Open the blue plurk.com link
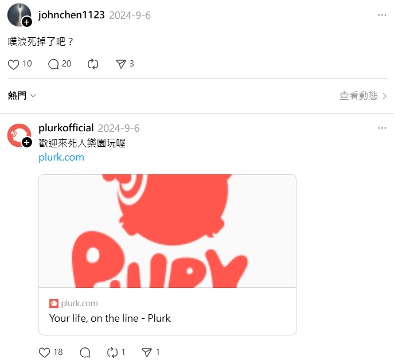 pyautogui.click(x=61, y=157)
